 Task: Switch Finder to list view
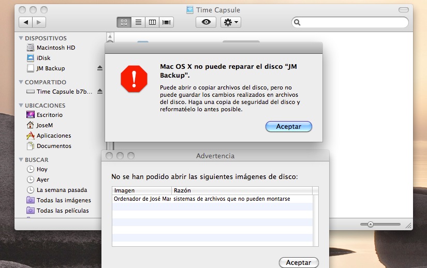point(138,22)
